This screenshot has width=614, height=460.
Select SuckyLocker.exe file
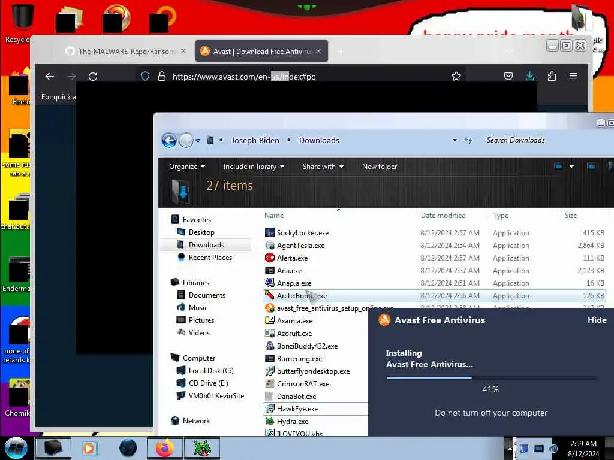pos(303,233)
